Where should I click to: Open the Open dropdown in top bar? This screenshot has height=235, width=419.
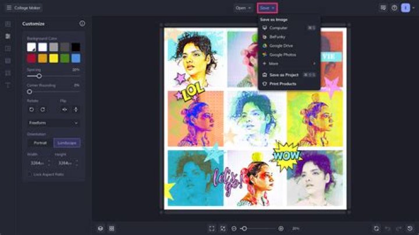pos(243,8)
